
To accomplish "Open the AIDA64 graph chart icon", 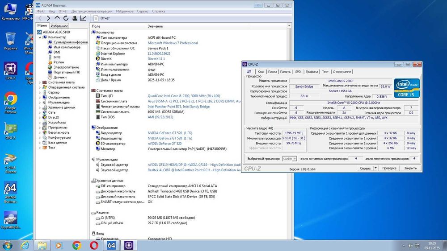I will [83, 18].
